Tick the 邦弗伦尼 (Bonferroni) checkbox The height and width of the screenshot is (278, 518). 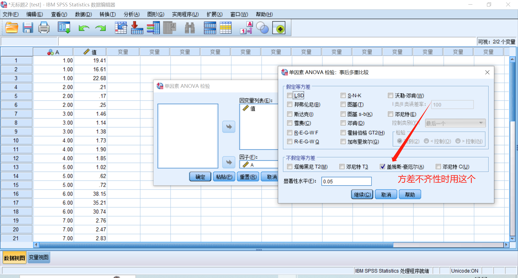tap(290, 105)
